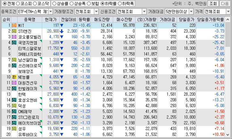Screen dimensions: 232x139
Task: Click the 신 badge beside 한빛레이저
Action: 14,89
